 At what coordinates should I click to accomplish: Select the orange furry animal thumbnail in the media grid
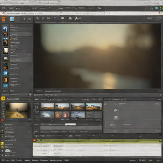[59, 115]
